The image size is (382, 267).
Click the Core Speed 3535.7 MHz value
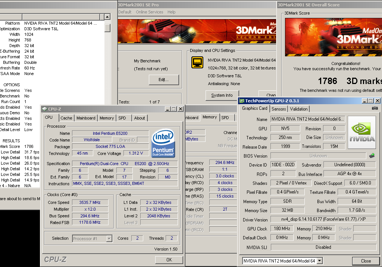(90, 202)
